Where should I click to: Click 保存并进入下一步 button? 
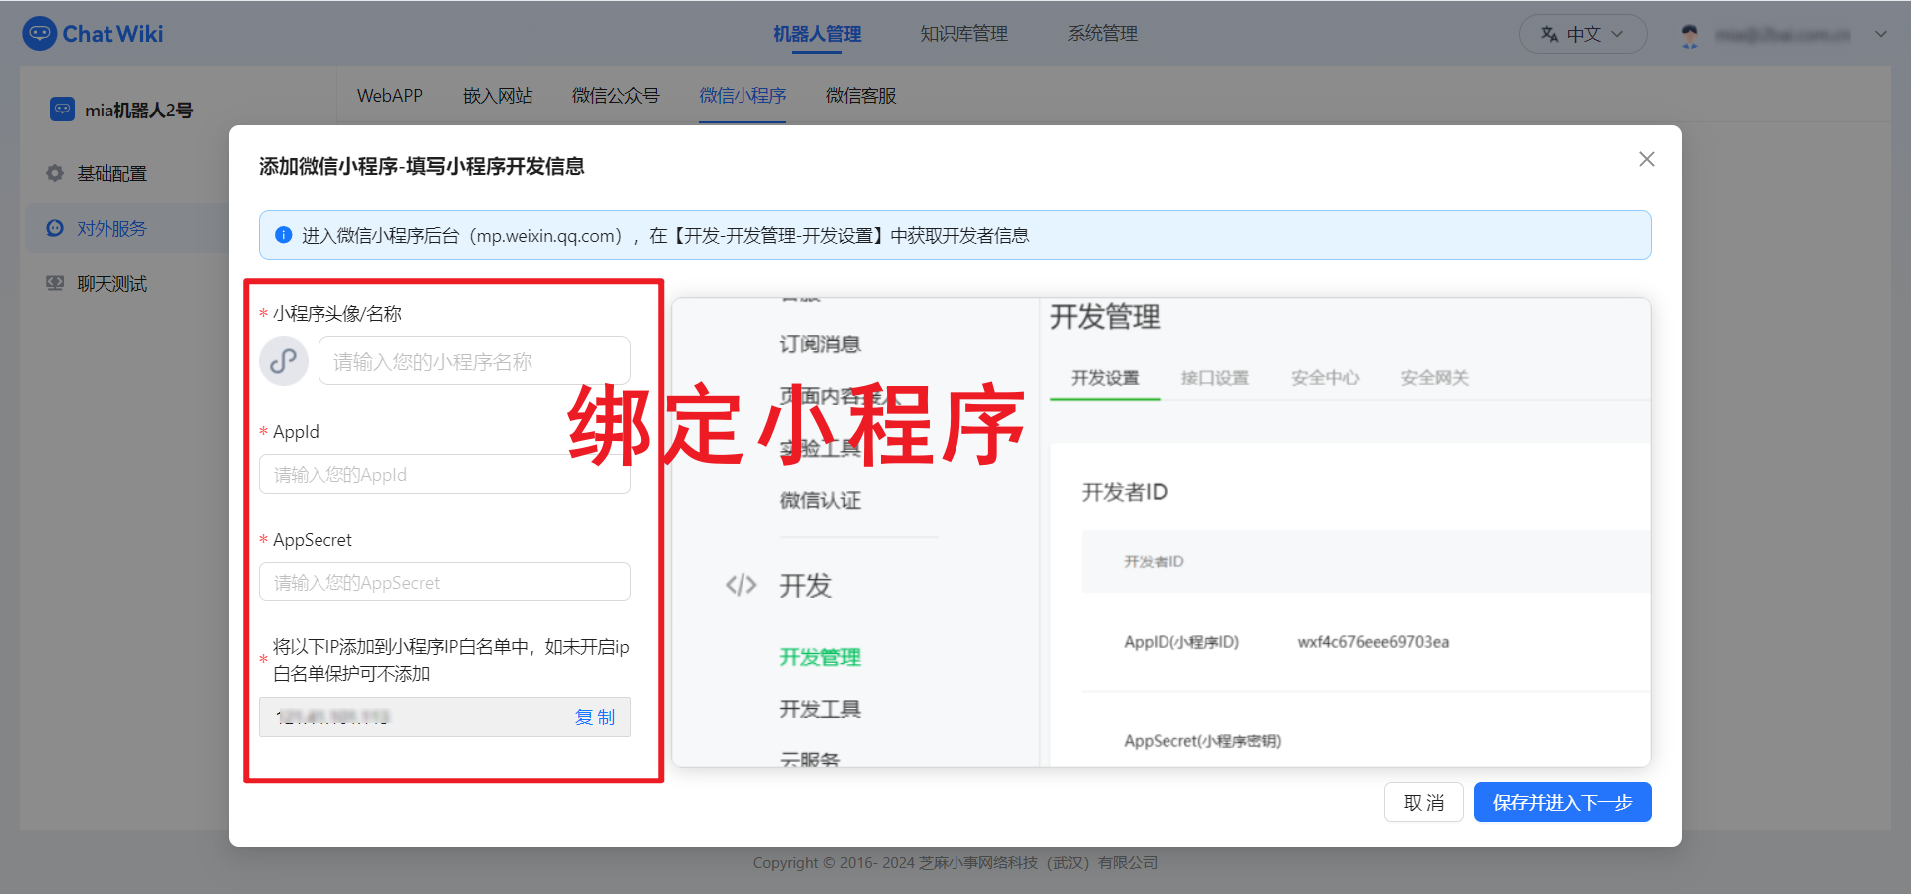pyautogui.click(x=1563, y=802)
